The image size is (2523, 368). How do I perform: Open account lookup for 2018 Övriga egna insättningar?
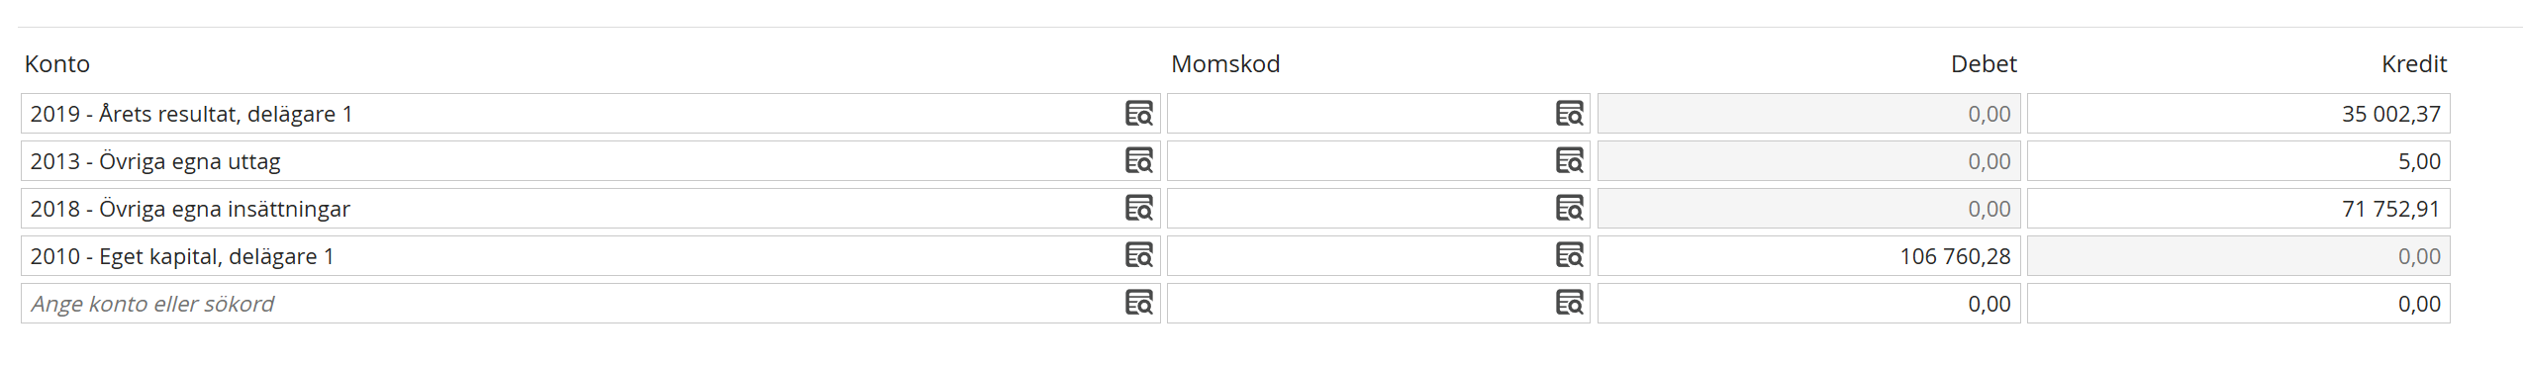point(1138,209)
